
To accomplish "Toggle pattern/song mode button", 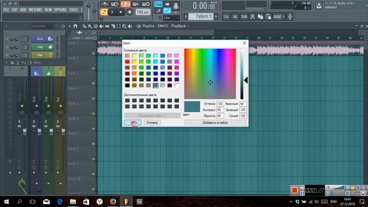I will (103, 12).
